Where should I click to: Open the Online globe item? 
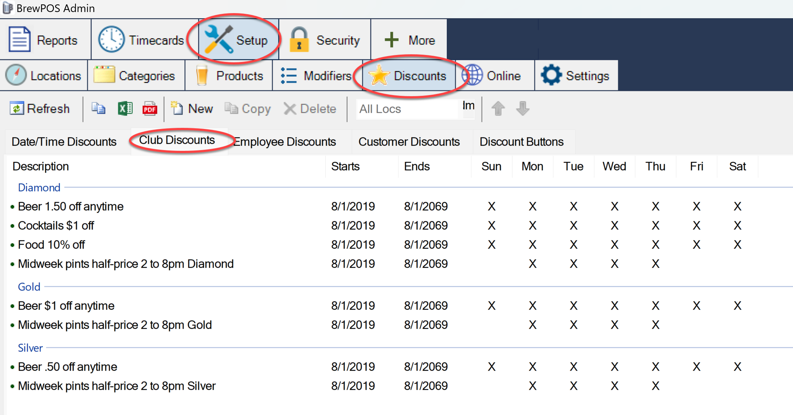(495, 76)
